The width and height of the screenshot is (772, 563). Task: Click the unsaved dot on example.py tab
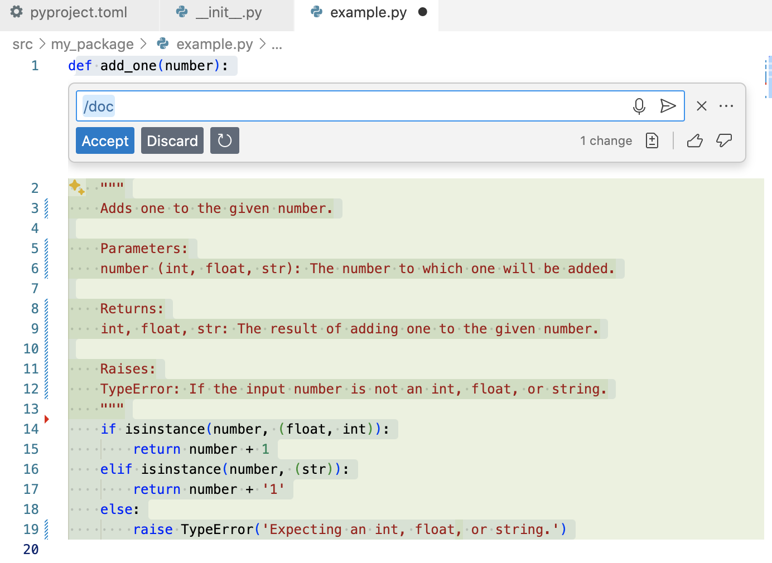tap(422, 12)
